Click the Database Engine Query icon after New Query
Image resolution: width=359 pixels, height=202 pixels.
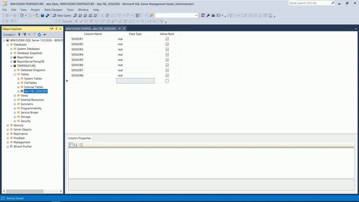pos(75,15)
